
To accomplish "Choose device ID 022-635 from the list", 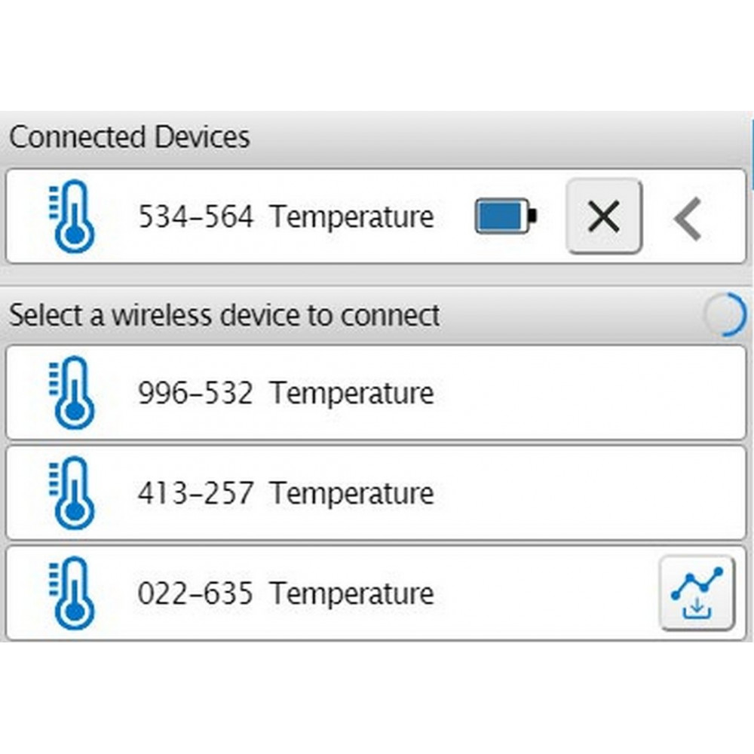I will pyautogui.click(x=195, y=593).
